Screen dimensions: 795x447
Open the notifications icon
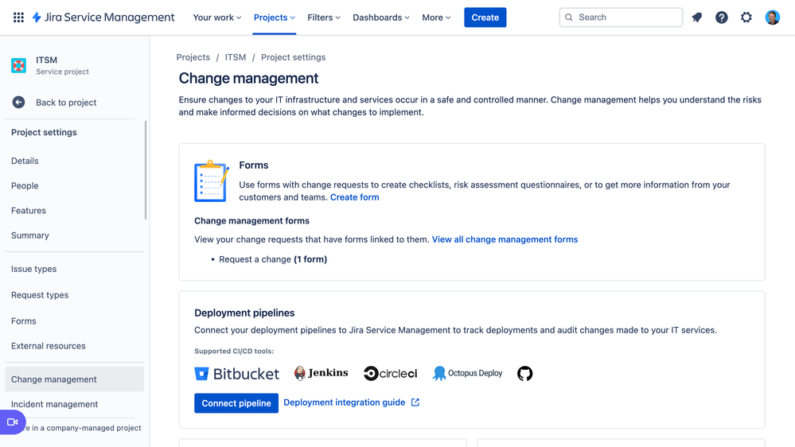pos(697,17)
